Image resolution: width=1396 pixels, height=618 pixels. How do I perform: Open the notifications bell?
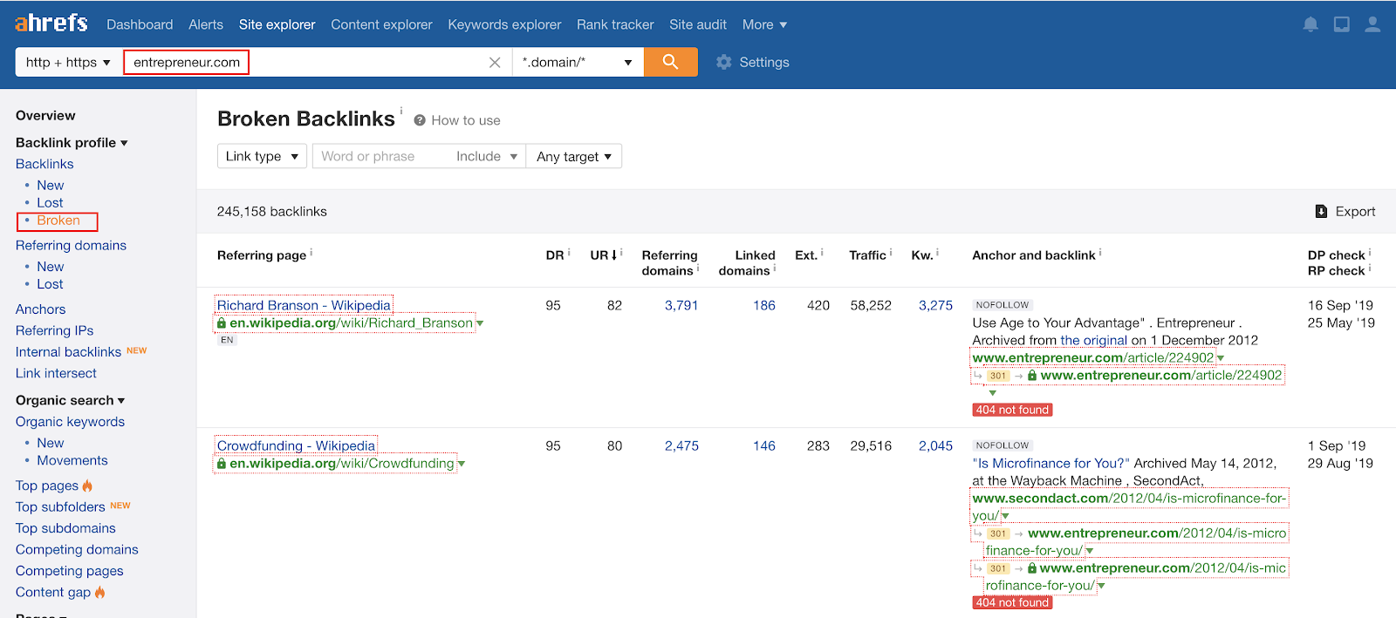(1310, 24)
